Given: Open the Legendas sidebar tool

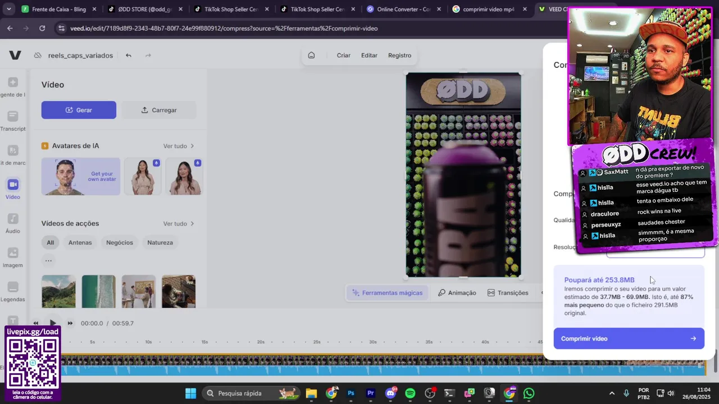Looking at the screenshot, I should pyautogui.click(x=12, y=292).
